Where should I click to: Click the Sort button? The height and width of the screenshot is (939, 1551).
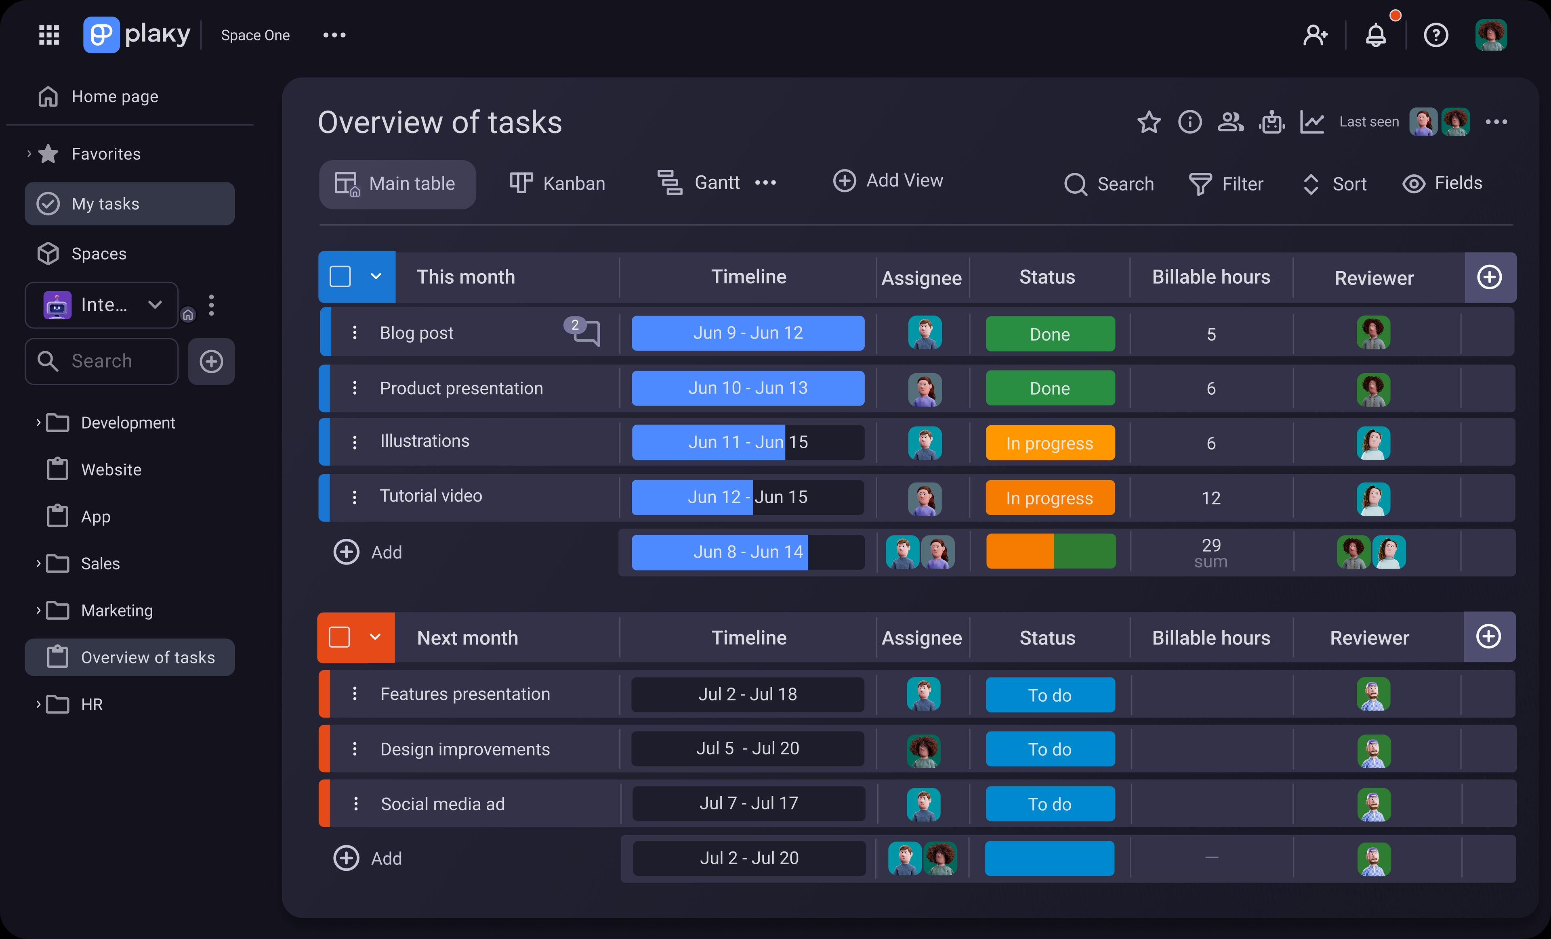click(x=1335, y=184)
